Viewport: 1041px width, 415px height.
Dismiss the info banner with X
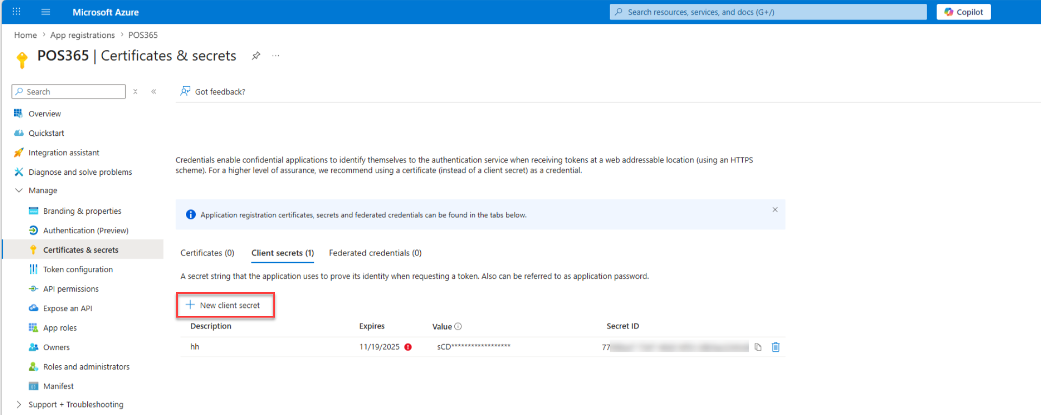click(775, 209)
